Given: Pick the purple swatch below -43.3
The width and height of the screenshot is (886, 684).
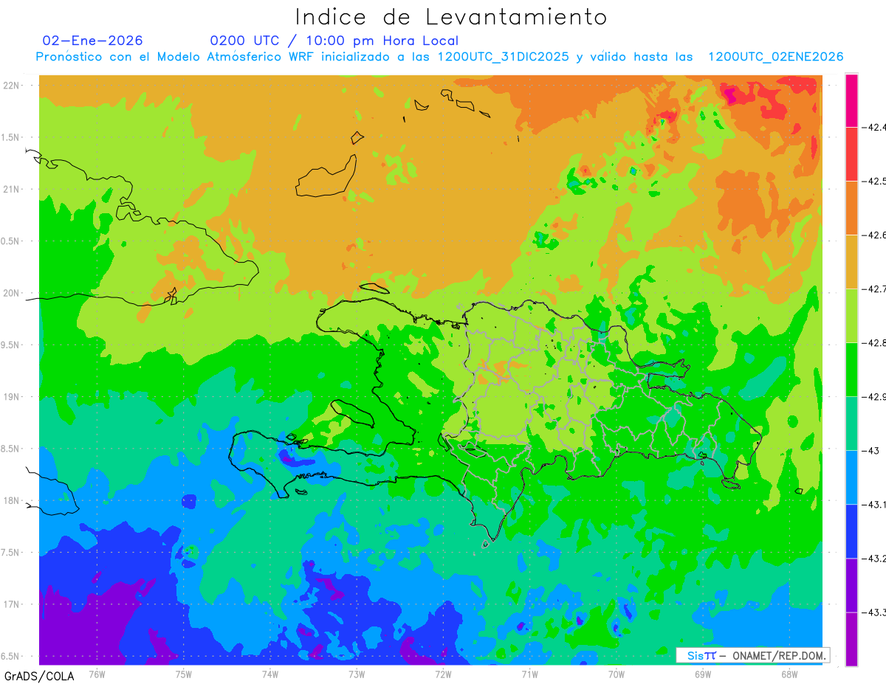Looking at the screenshot, I should 851,639.
